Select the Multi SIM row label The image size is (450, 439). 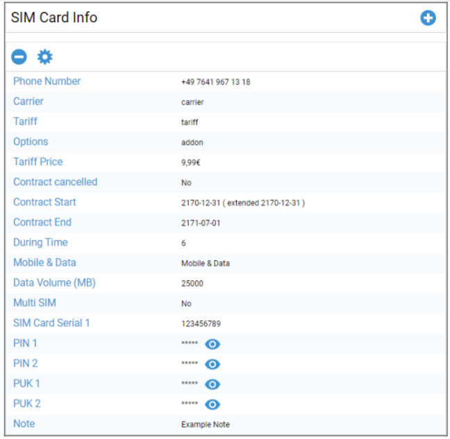tap(35, 303)
